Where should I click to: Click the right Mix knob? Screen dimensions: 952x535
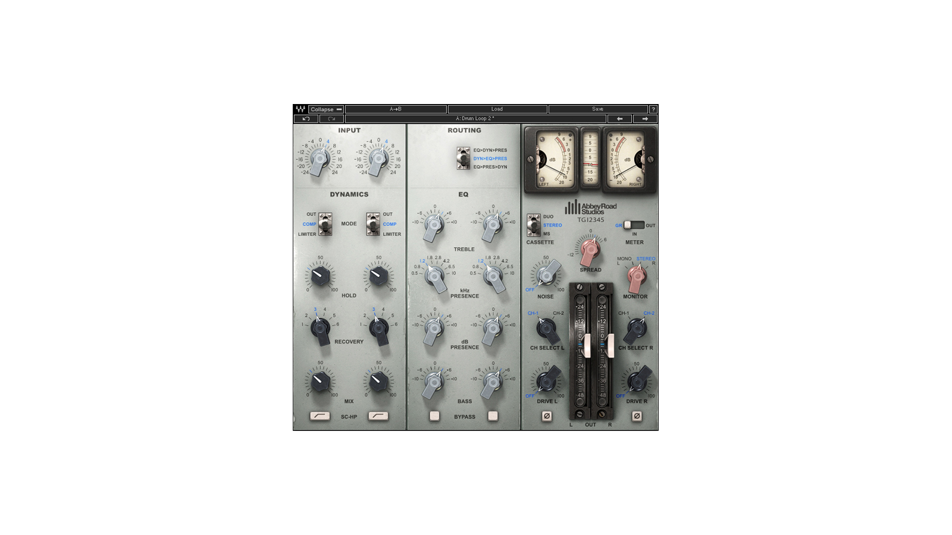[x=378, y=381]
